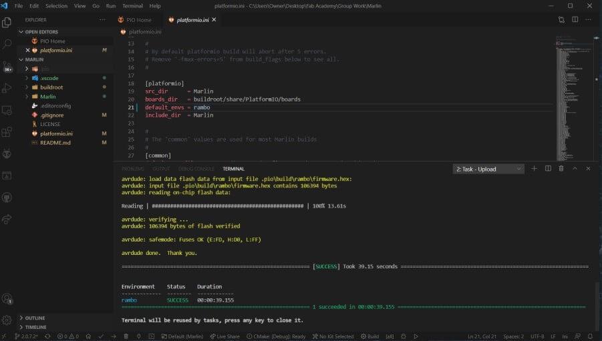This screenshot has height=341, width=602.
Task: Click PlatformIO Clean trash in status bar
Action: coord(126,336)
